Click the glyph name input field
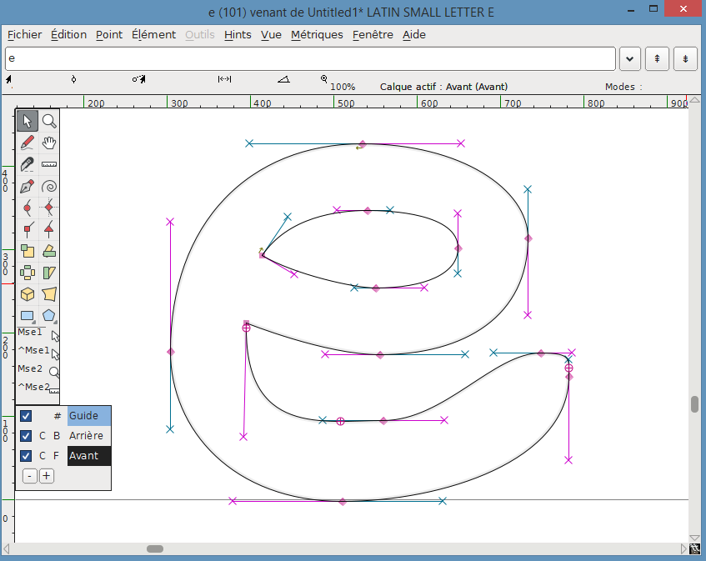Screen dimensions: 706x561 310,59
